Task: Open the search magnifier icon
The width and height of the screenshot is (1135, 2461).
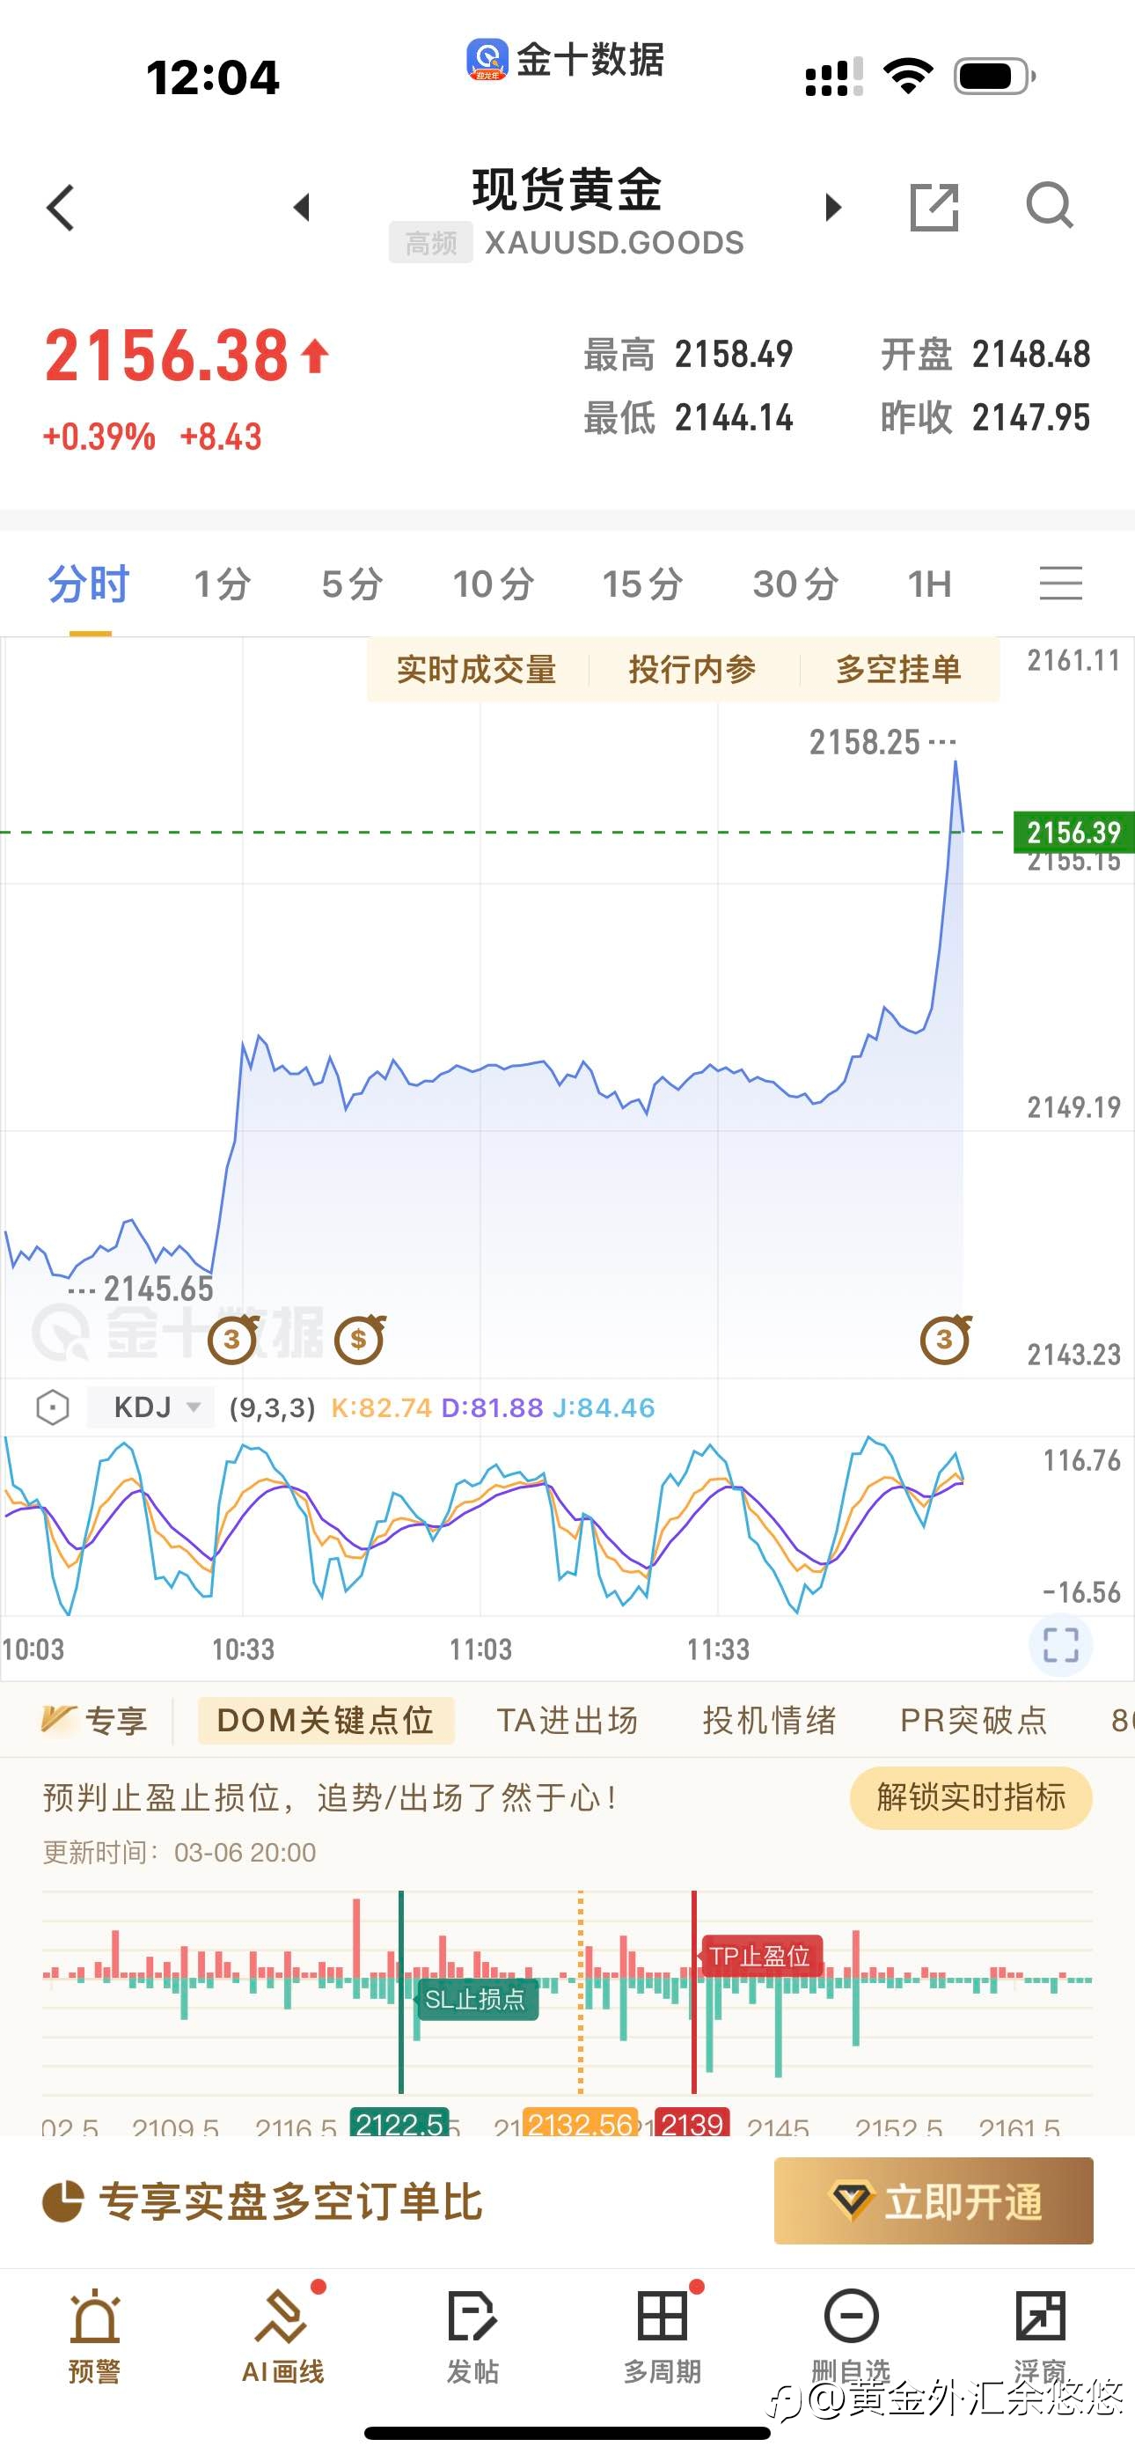Action: coord(1049,205)
